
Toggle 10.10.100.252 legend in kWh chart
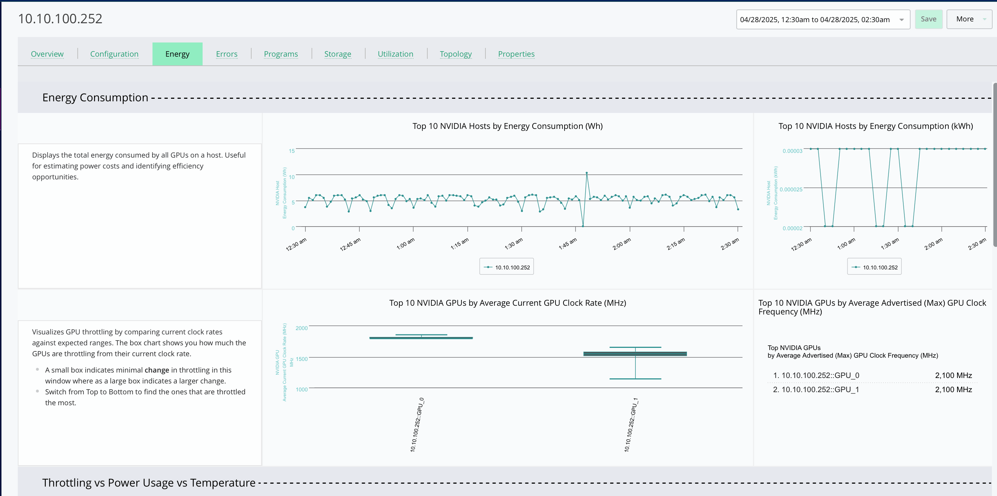pos(874,267)
